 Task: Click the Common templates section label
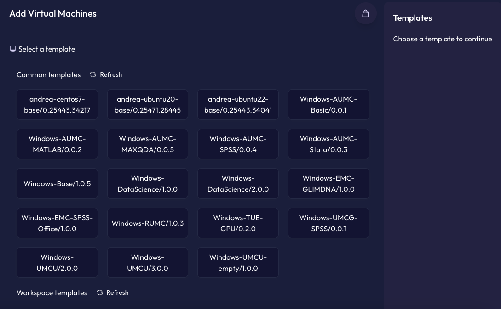pos(49,74)
